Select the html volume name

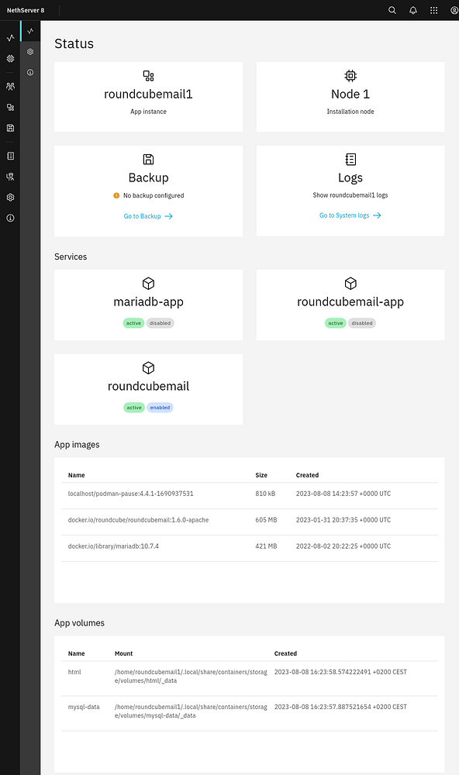[x=74, y=672]
